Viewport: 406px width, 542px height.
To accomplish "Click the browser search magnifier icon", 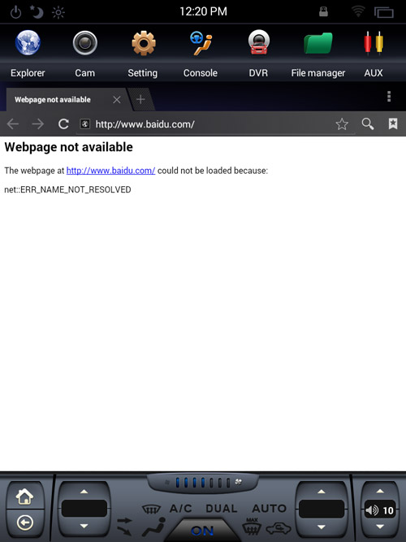I will pyautogui.click(x=368, y=124).
